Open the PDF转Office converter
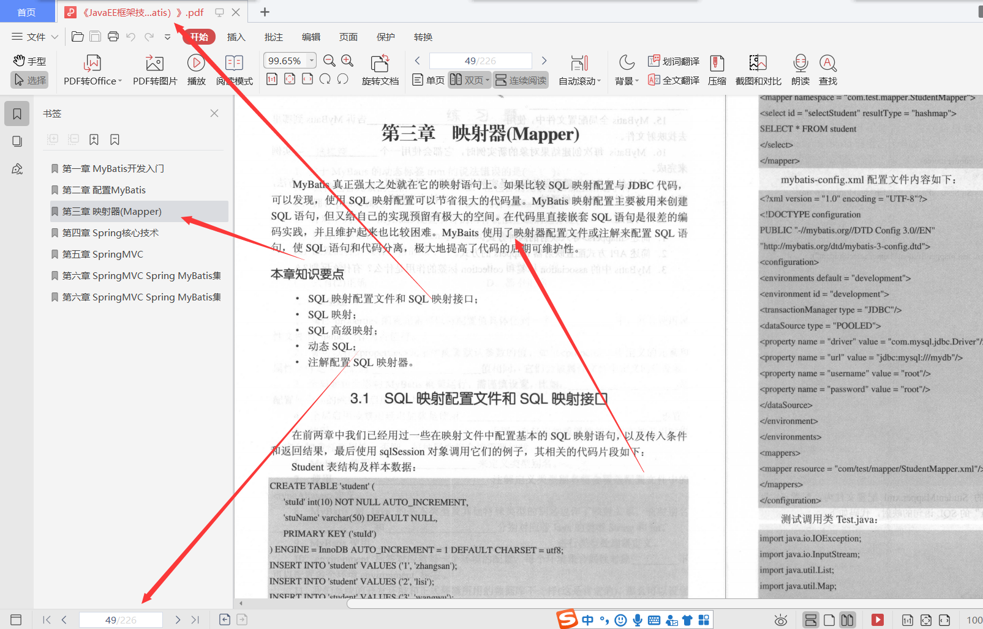 (x=92, y=70)
